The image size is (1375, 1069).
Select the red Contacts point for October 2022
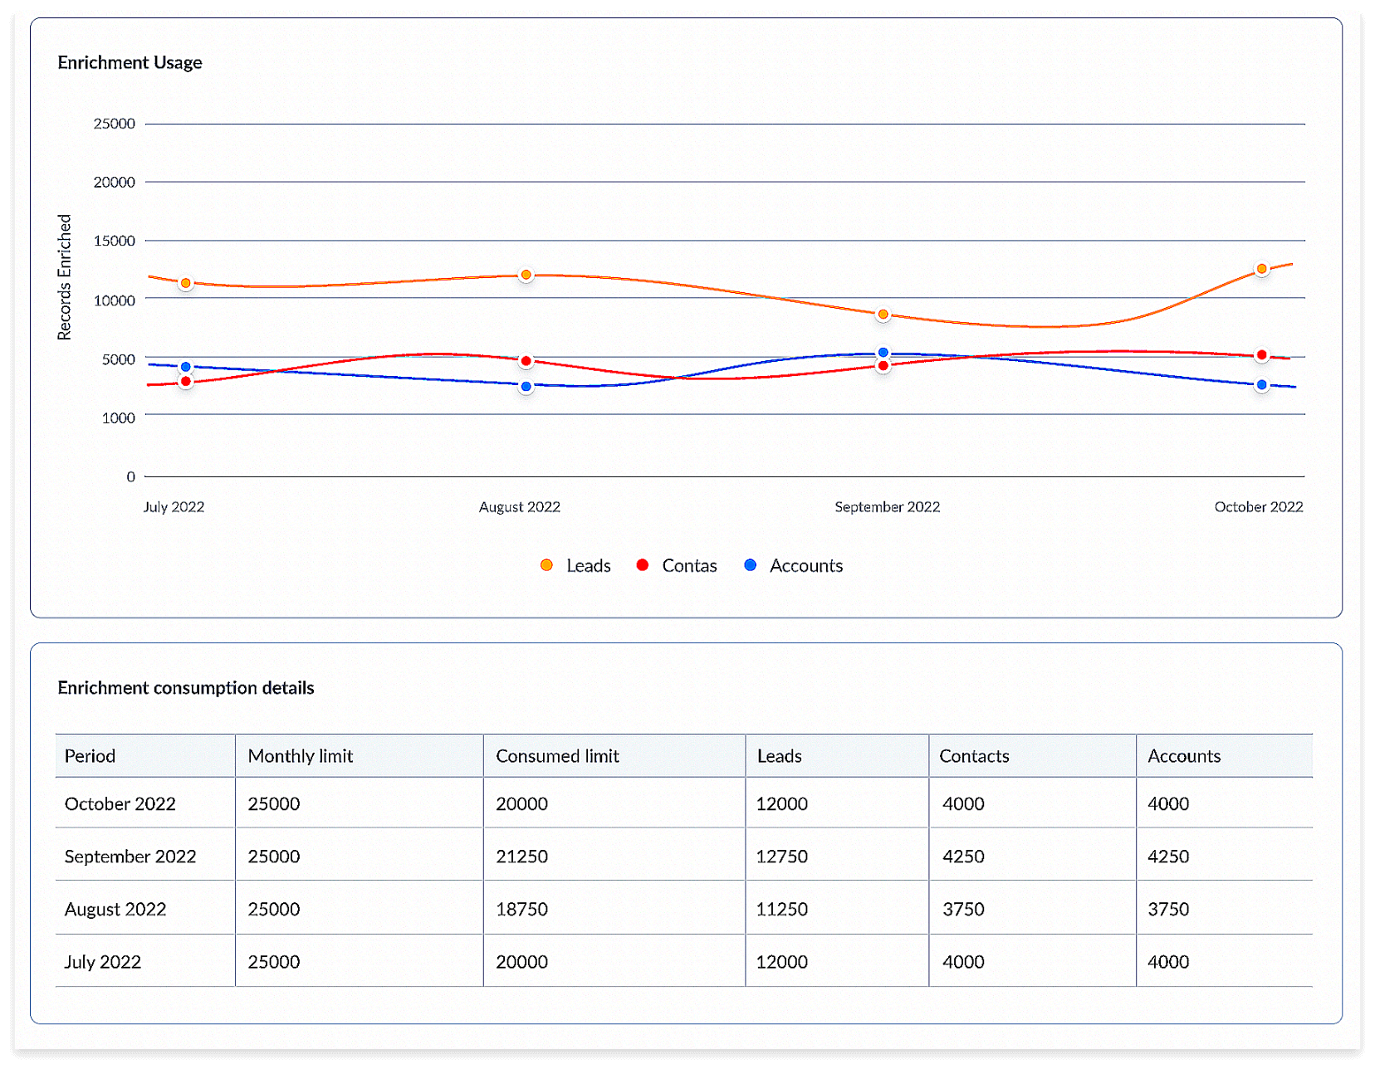pos(1262,355)
